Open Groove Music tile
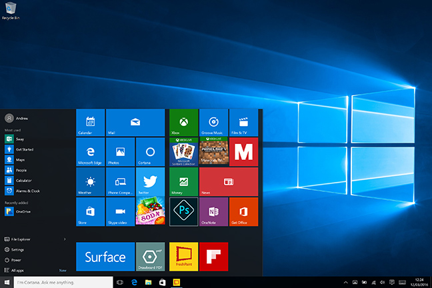 click(213, 123)
